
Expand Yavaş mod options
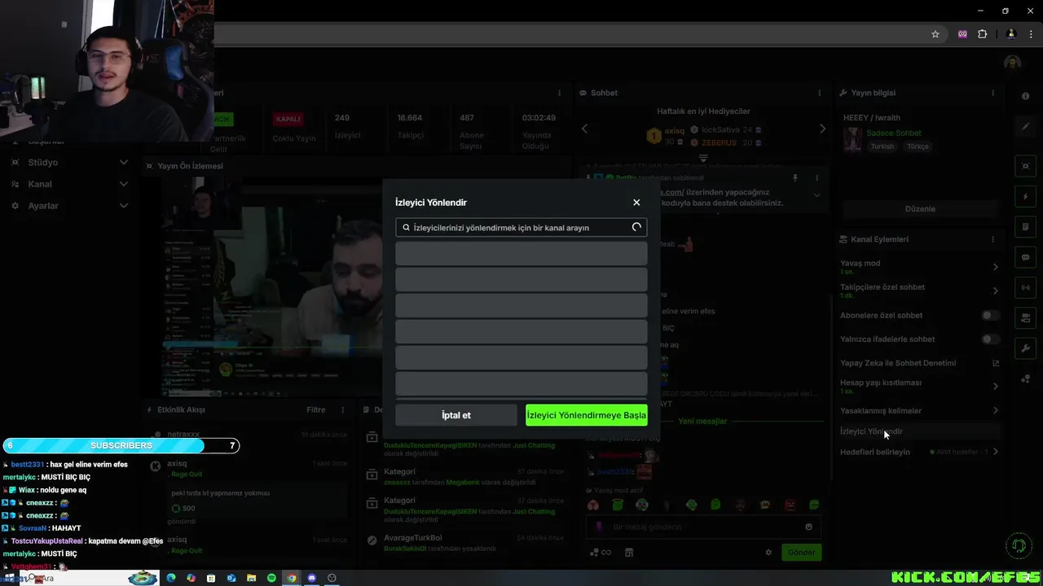[995, 267]
